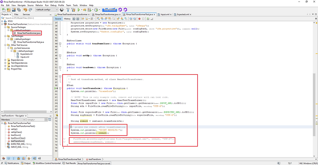The image size is (318, 165).
Task: Click the red Start Macro Recording icon
Action: [x=139, y=19]
